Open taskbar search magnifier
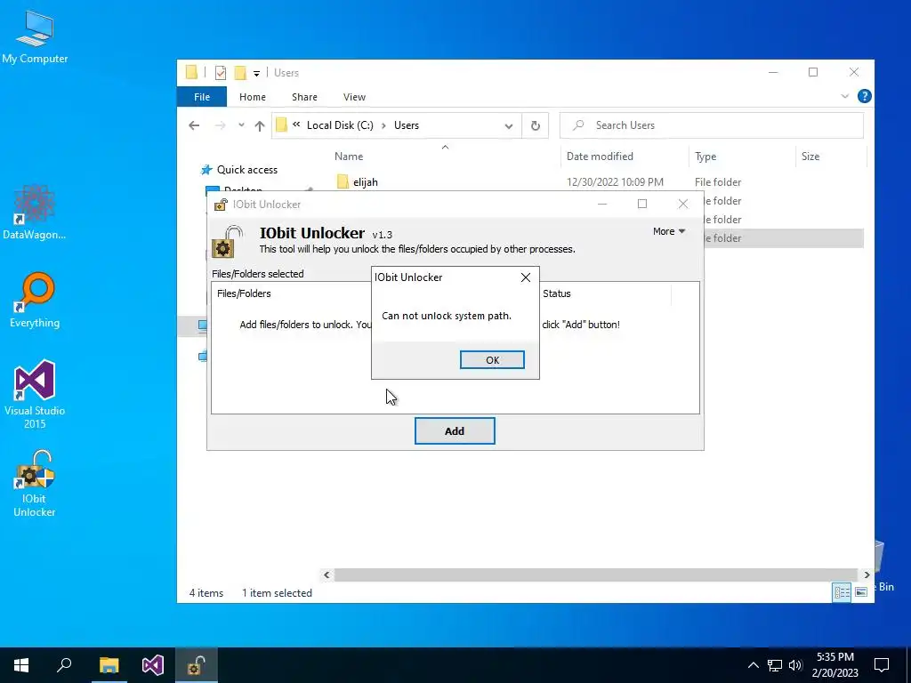The height and width of the screenshot is (683, 911). (x=64, y=665)
